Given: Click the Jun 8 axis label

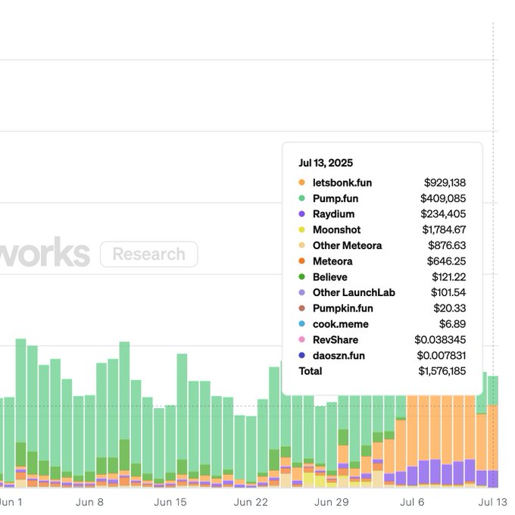Looking at the screenshot, I should coord(89,501).
